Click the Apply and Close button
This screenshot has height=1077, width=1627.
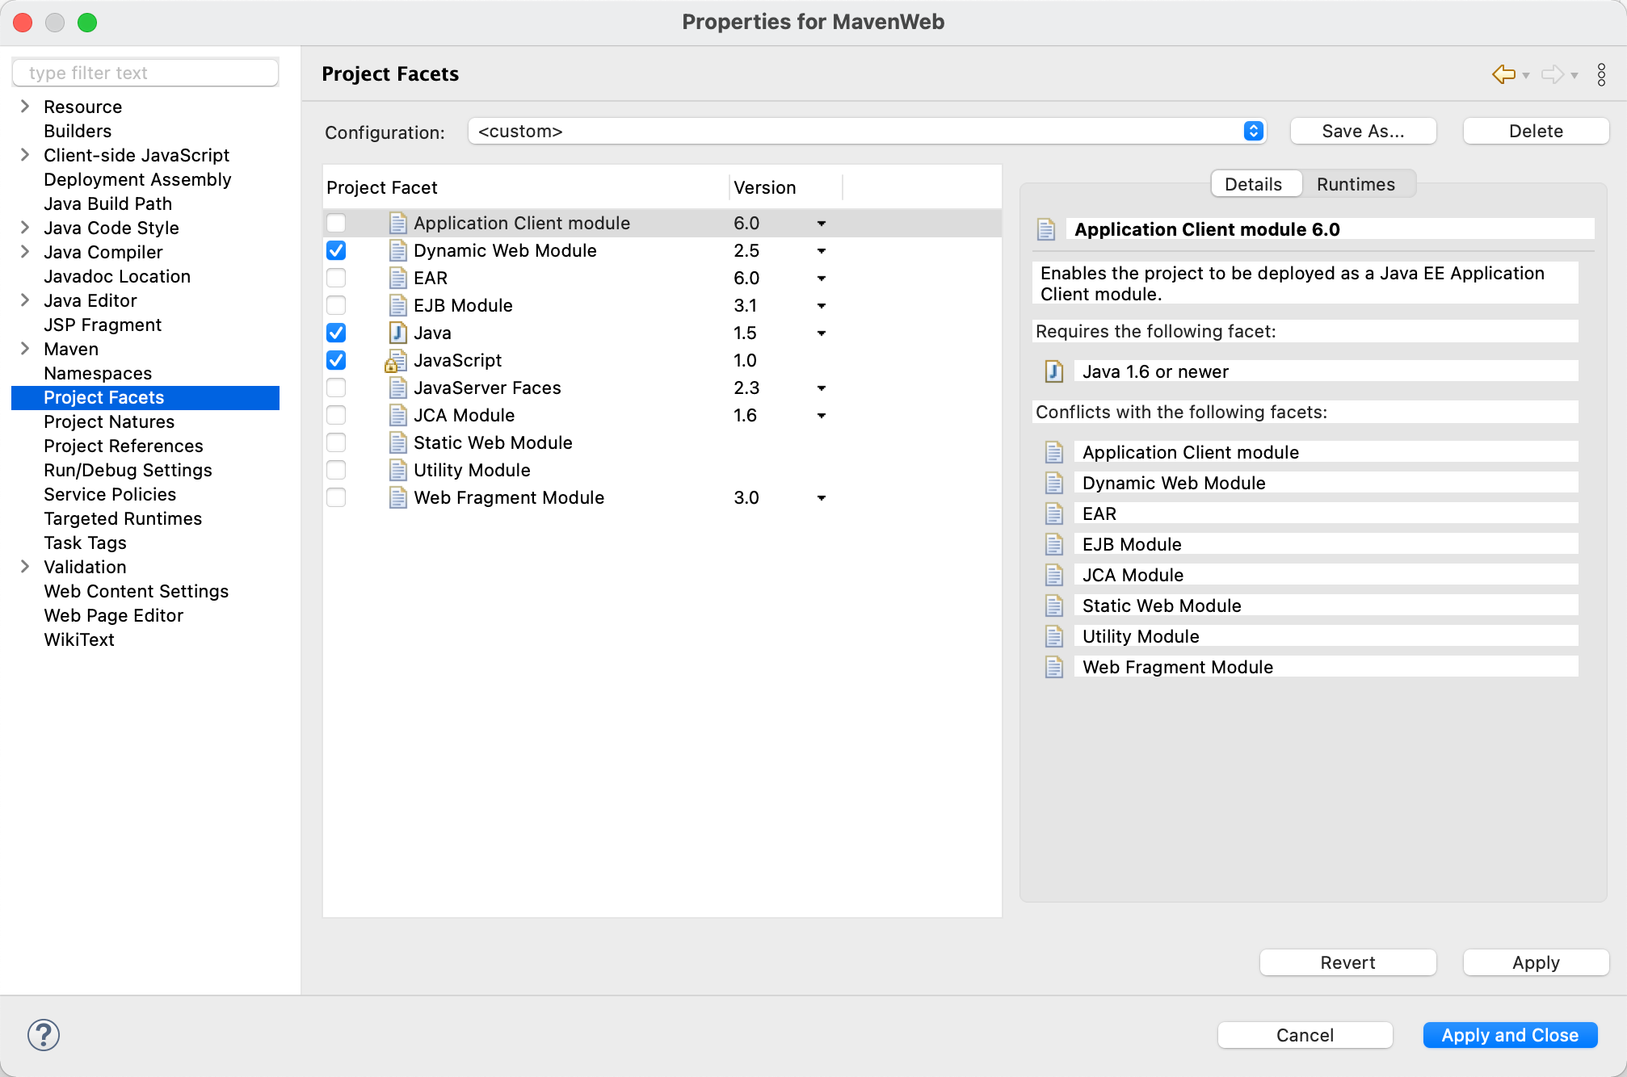pyautogui.click(x=1509, y=1035)
